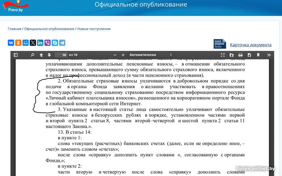This screenshot has height=176, width=282.
Task: Click the document card icon
Action: pos(220,44)
